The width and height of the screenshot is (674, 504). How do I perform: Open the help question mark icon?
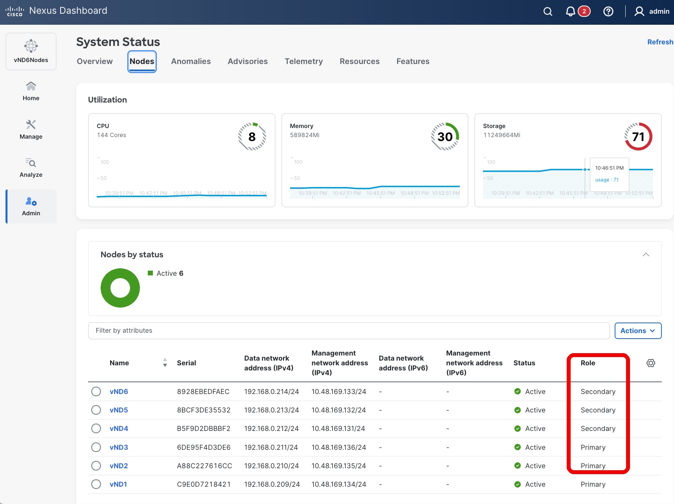pyautogui.click(x=608, y=11)
